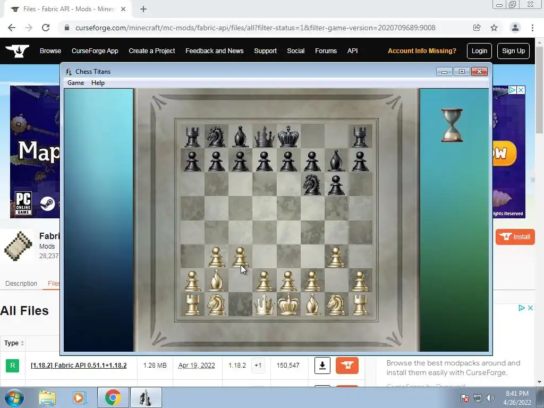Click the browser back arrow
The width and height of the screenshot is (544, 408).
12,28
